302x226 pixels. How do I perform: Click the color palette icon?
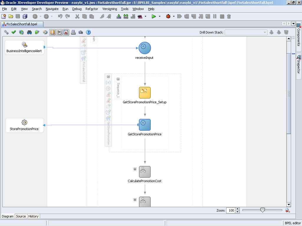[45, 32]
